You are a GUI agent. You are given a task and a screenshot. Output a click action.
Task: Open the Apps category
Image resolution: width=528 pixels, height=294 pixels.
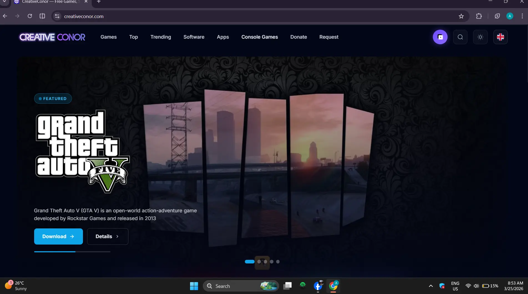(x=223, y=37)
